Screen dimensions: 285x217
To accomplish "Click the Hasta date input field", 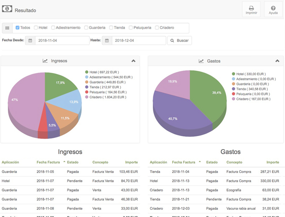I will click(139, 41).
